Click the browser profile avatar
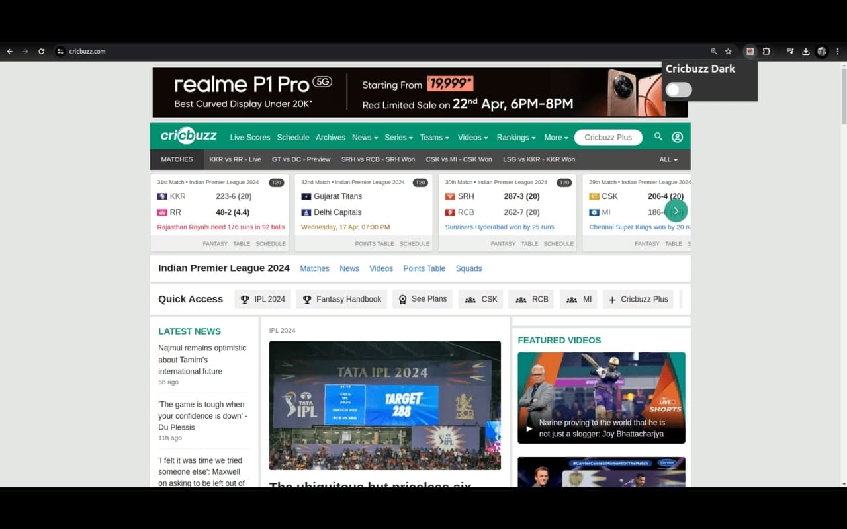847x529 pixels. (822, 52)
